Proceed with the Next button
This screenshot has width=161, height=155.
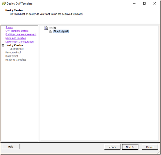130,147
